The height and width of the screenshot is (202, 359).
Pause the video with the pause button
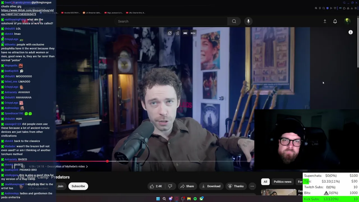pyautogui.click(x=13, y=167)
